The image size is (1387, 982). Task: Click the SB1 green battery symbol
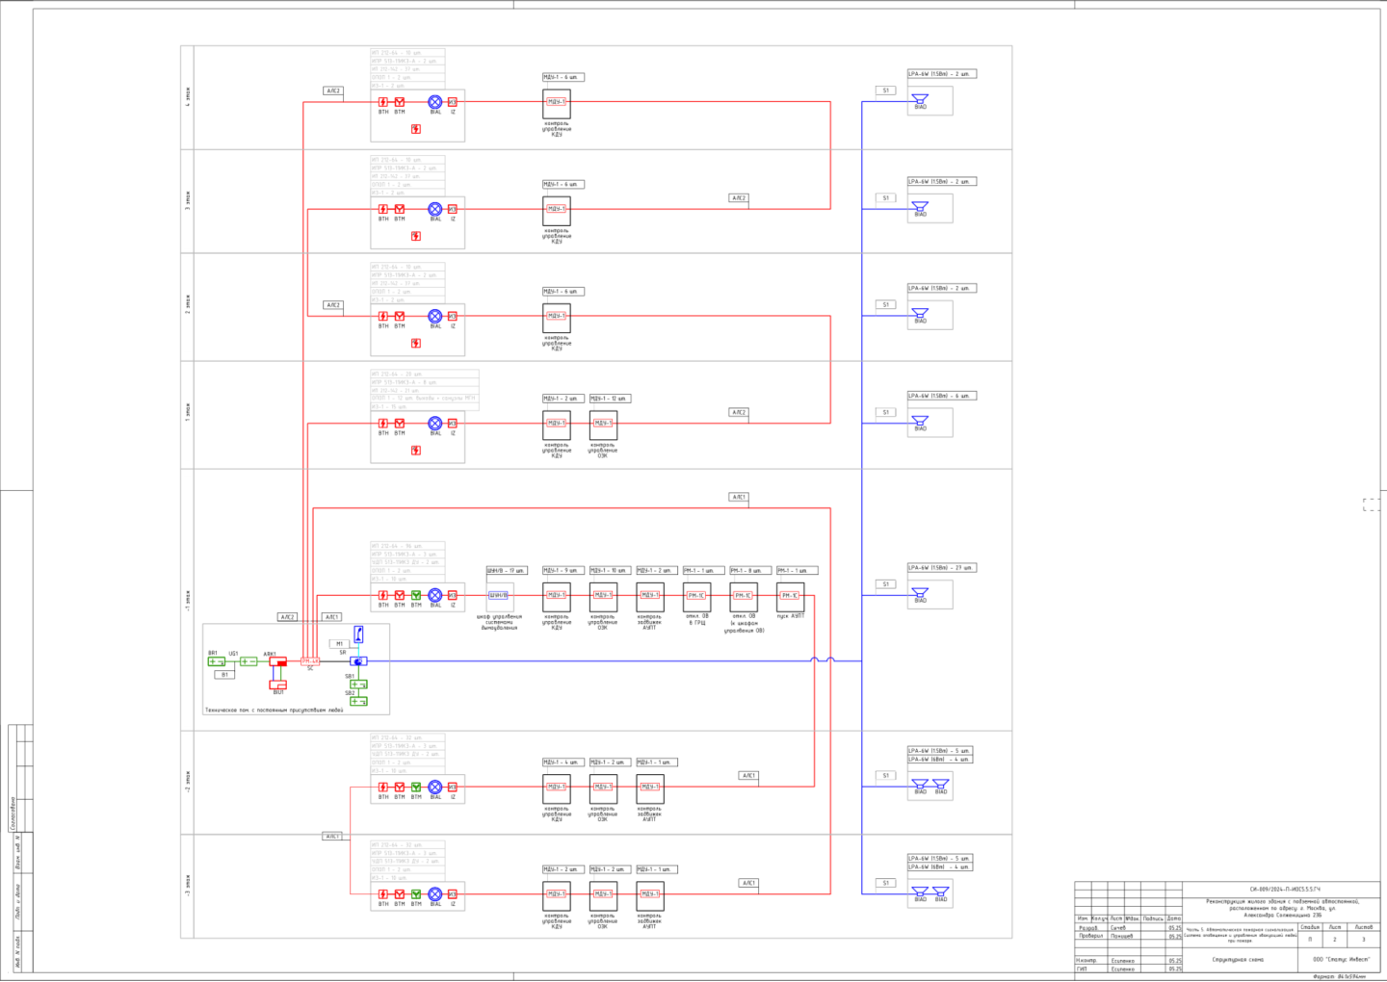pyautogui.click(x=358, y=685)
